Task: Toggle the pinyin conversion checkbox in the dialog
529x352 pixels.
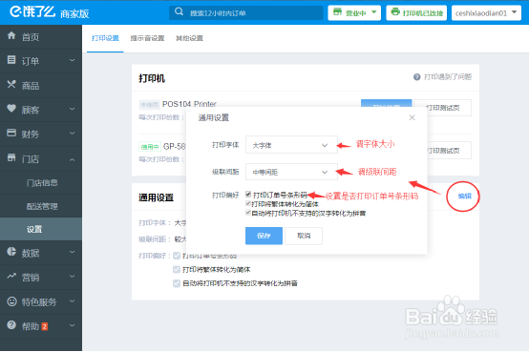Action: tap(248, 213)
